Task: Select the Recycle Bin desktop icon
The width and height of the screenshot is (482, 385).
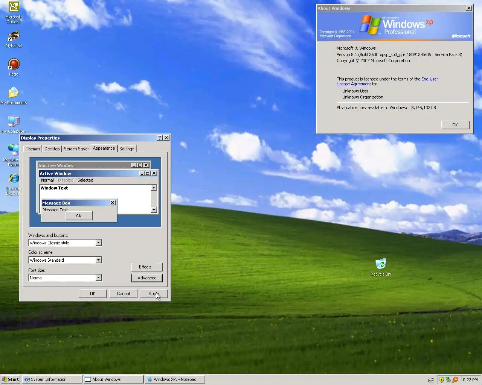Action: [x=381, y=267]
